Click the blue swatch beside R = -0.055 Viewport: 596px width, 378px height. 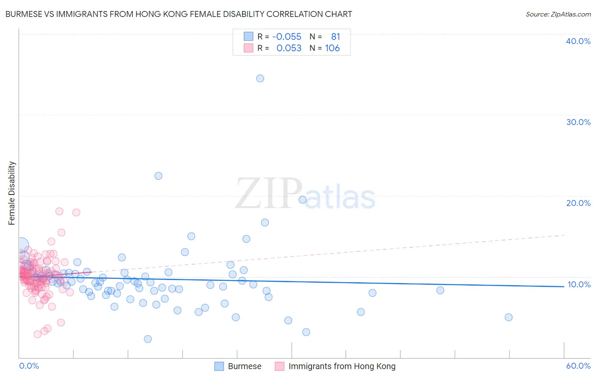pos(248,36)
